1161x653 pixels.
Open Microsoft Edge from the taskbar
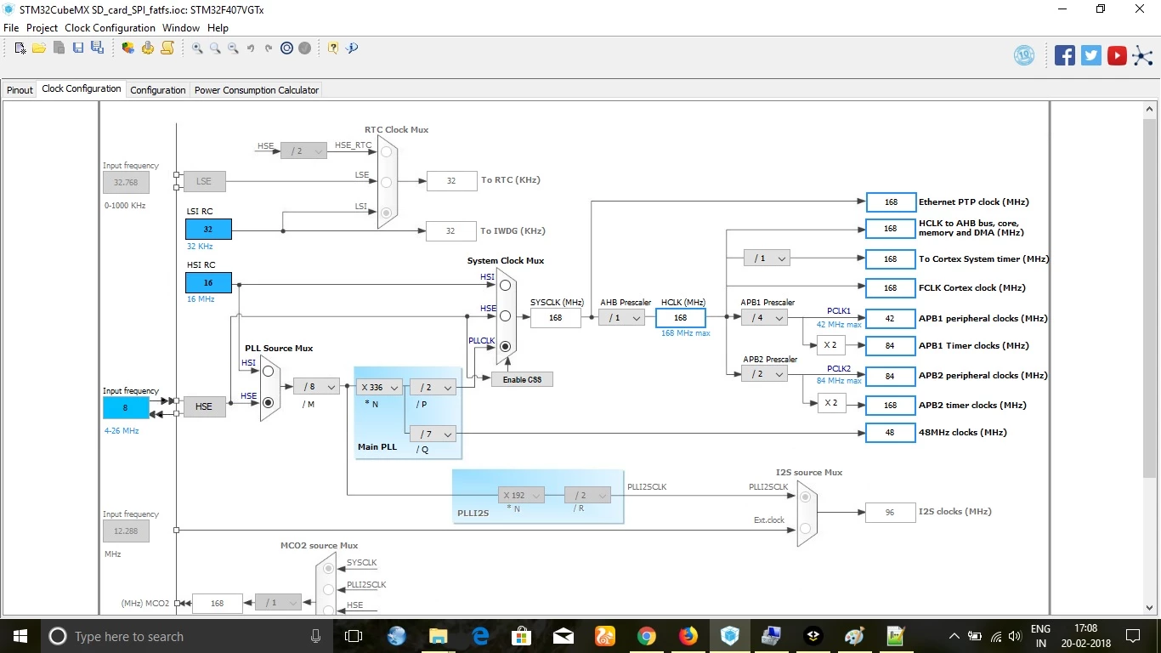(x=480, y=636)
